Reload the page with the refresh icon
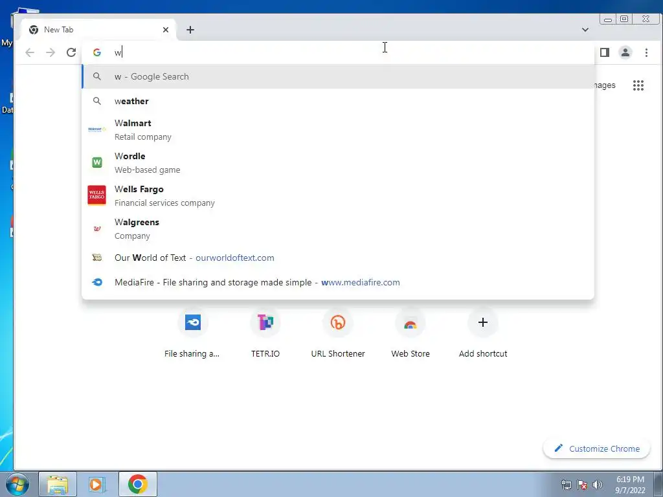Image resolution: width=663 pixels, height=497 pixels. (71, 52)
